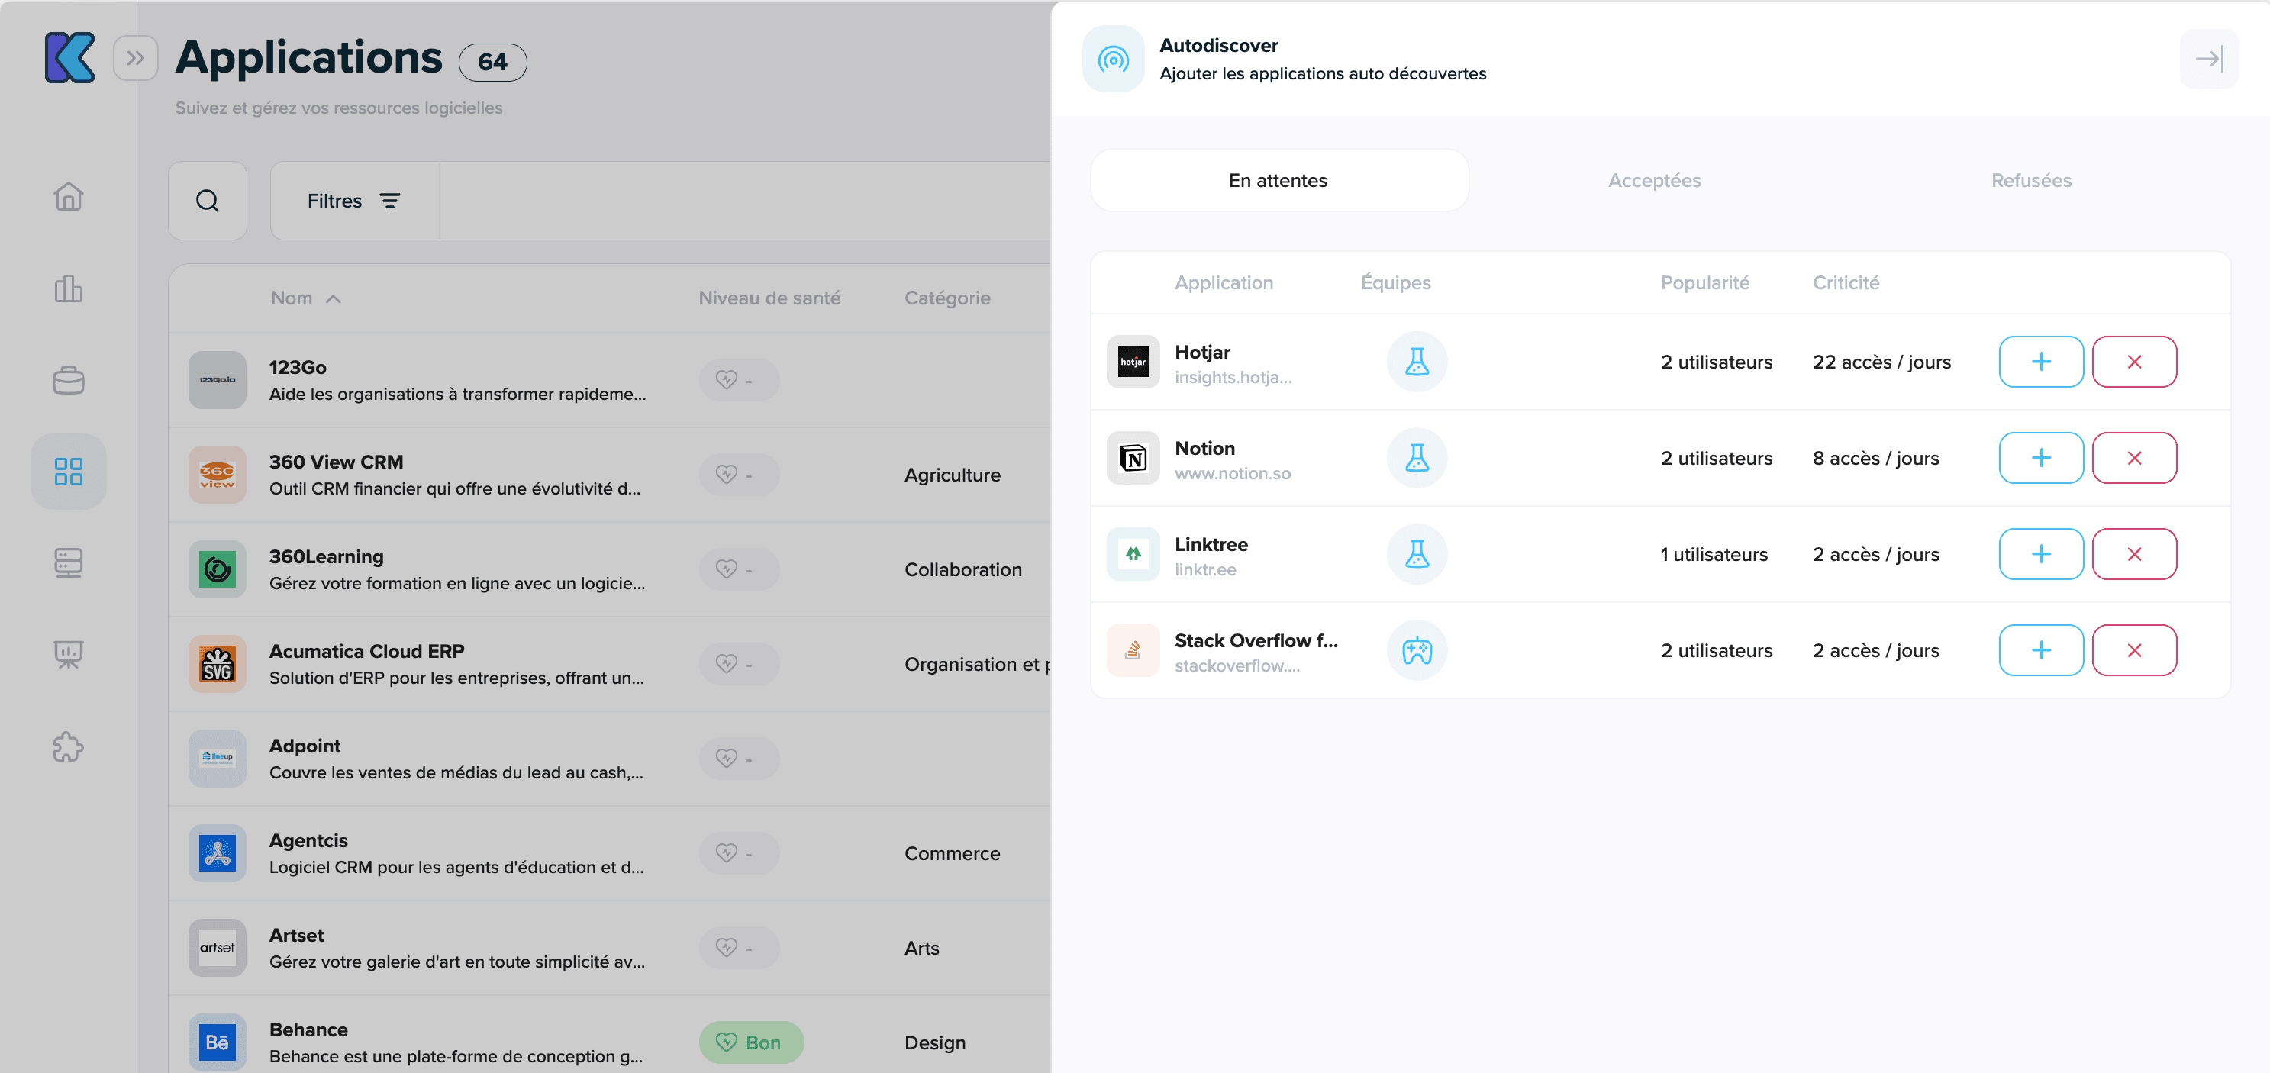The image size is (2270, 1073).
Task: Select the briefcase sidebar icon
Action: point(68,380)
